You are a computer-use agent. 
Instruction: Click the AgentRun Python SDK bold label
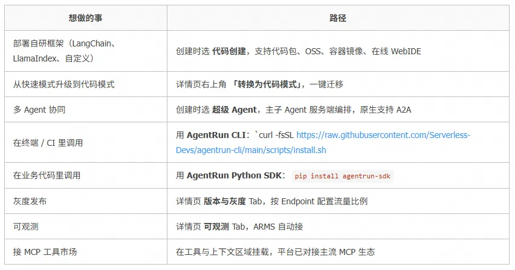pos(234,175)
